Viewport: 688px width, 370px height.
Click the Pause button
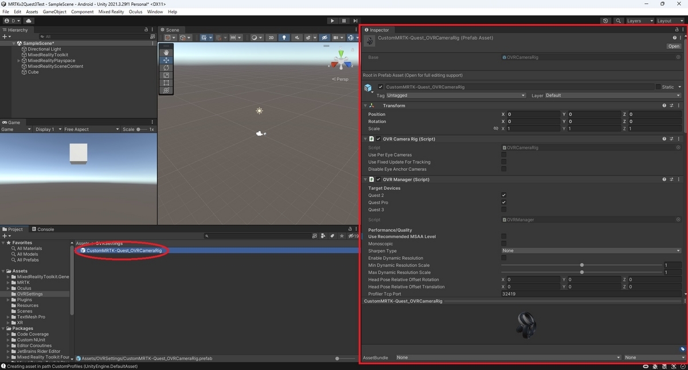tap(344, 21)
